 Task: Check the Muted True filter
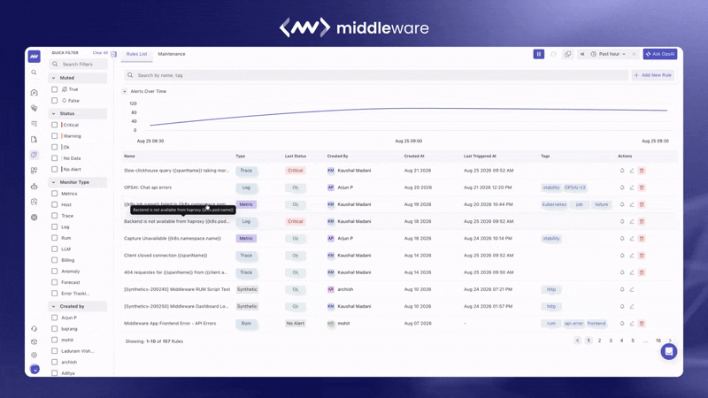point(55,89)
